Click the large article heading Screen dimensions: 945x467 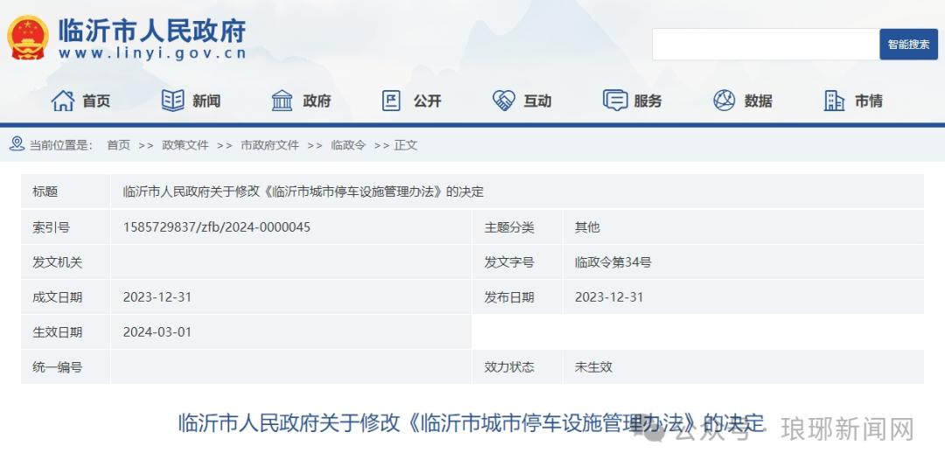[x=472, y=422]
